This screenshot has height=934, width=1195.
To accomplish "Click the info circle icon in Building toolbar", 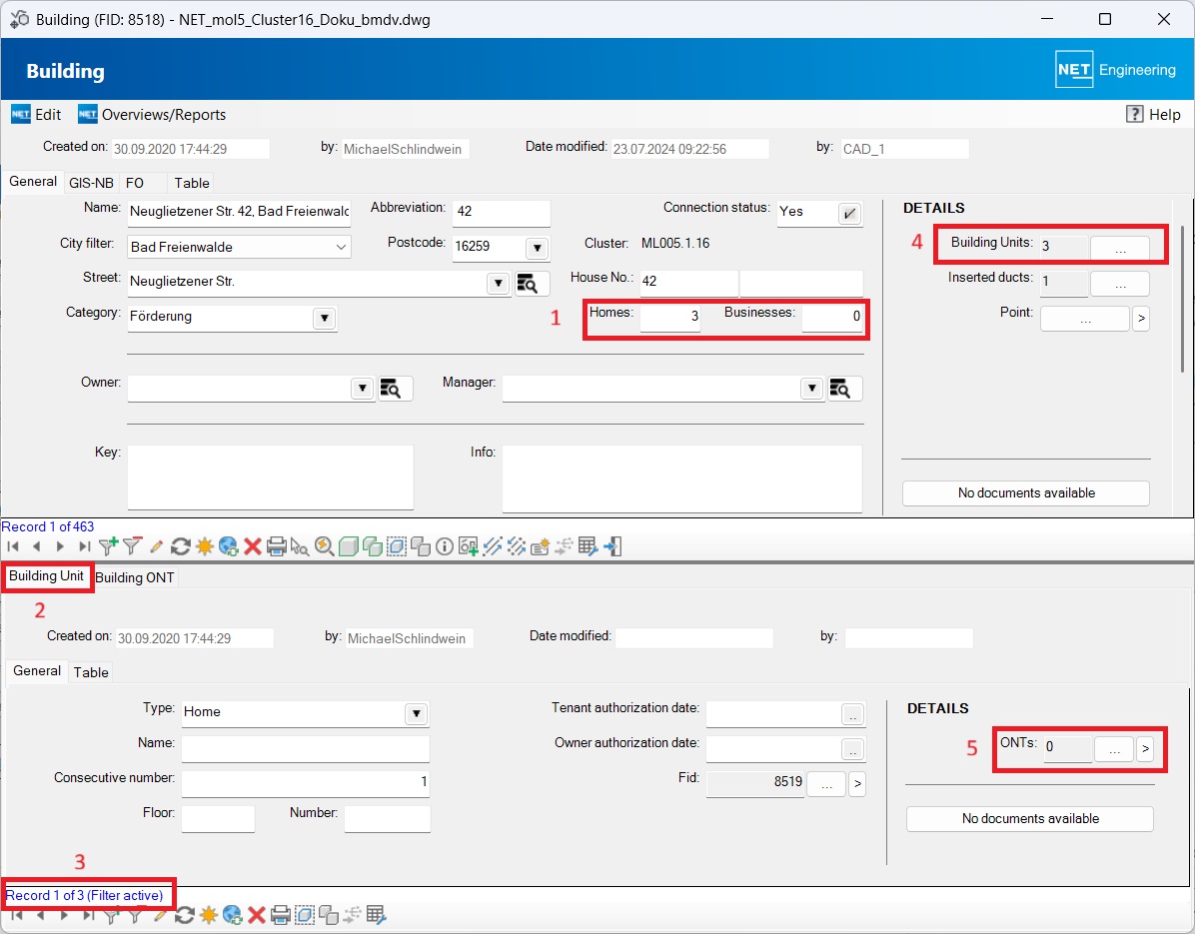I will [445, 546].
